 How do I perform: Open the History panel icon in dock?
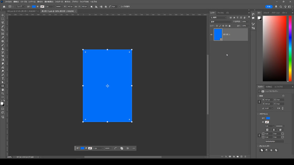click(253, 14)
